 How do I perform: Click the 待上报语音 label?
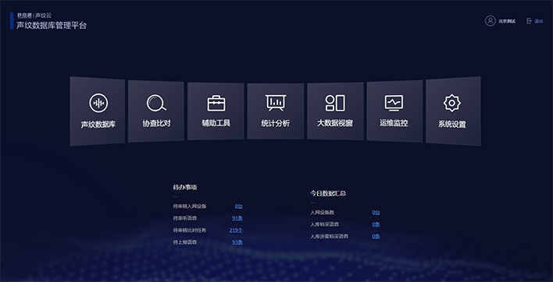point(185,242)
